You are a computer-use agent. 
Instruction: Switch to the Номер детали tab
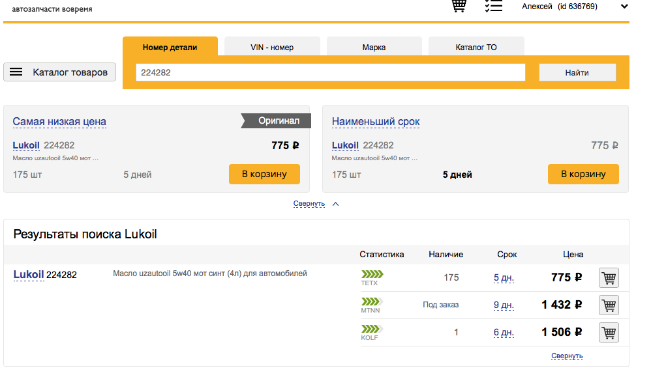[x=170, y=48]
